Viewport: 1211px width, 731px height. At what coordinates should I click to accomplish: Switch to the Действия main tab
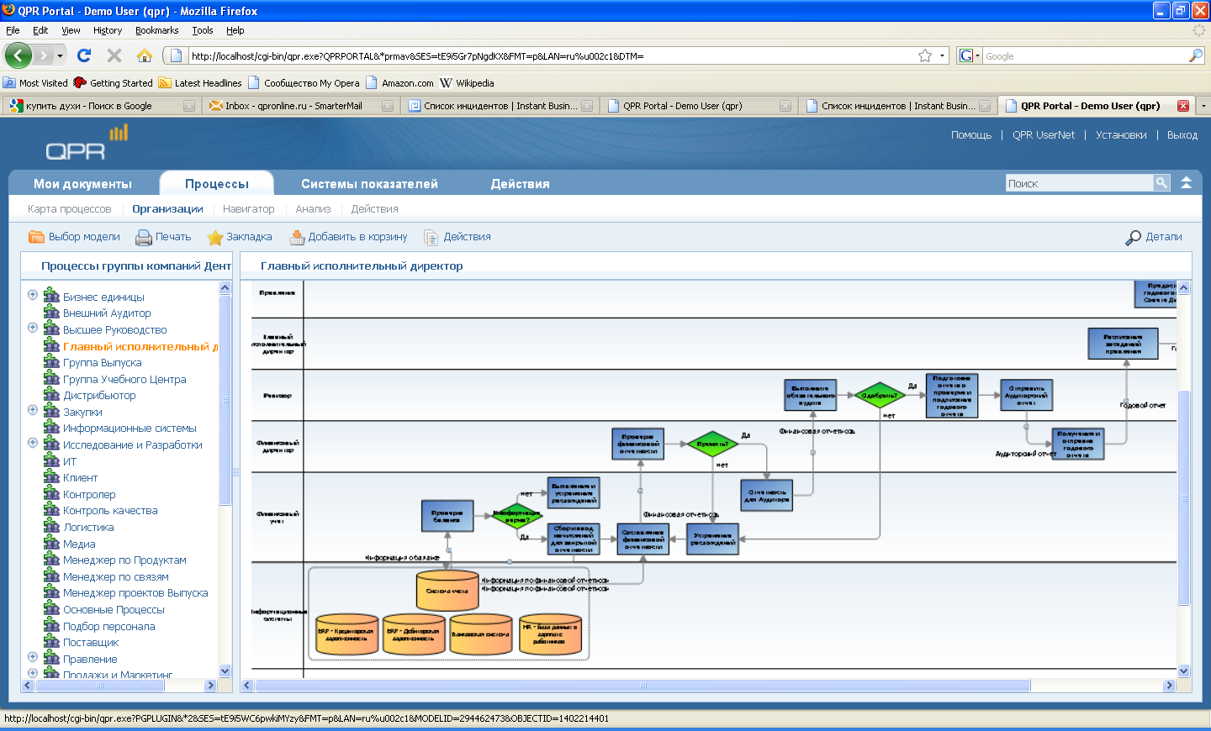[521, 184]
